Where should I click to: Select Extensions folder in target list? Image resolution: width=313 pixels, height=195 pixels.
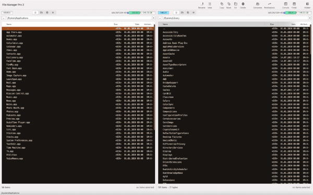[234, 180]
